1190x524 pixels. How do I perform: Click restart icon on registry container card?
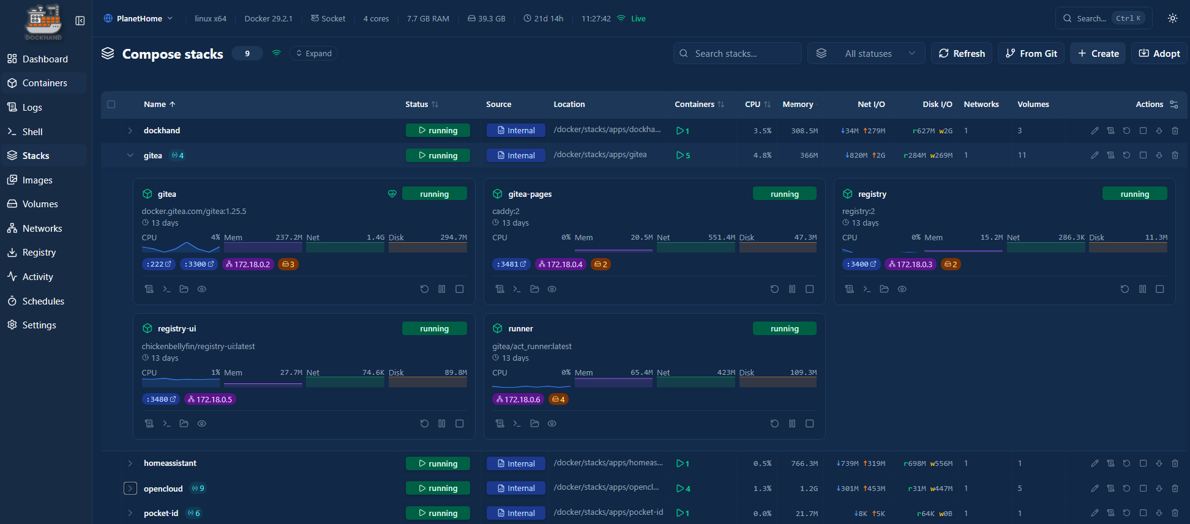pyautogui.click(x=1125, y=289)
